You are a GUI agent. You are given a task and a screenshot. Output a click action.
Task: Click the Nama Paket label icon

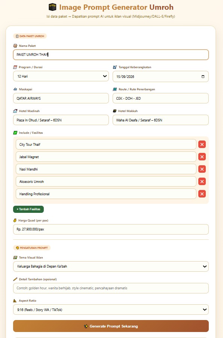15,46
